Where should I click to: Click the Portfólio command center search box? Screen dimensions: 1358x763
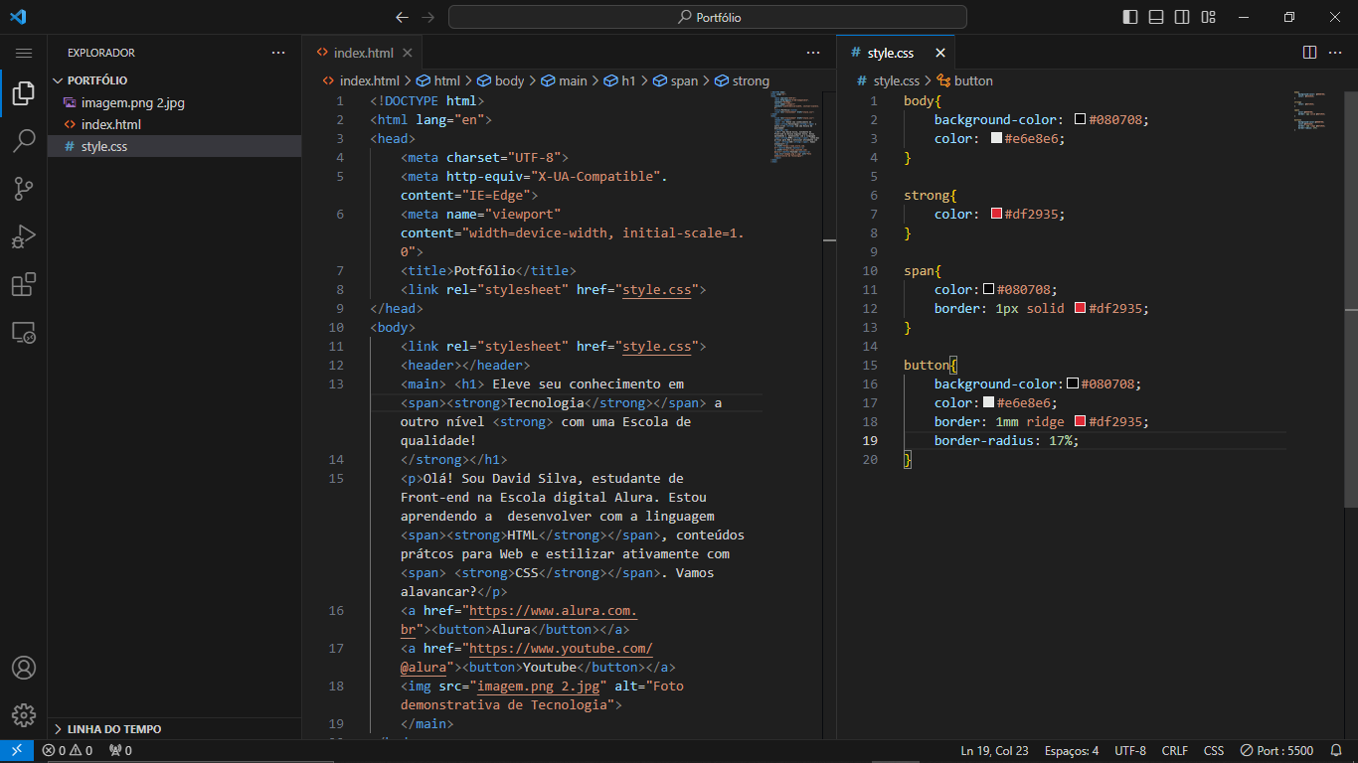click(x=707, y=17)
